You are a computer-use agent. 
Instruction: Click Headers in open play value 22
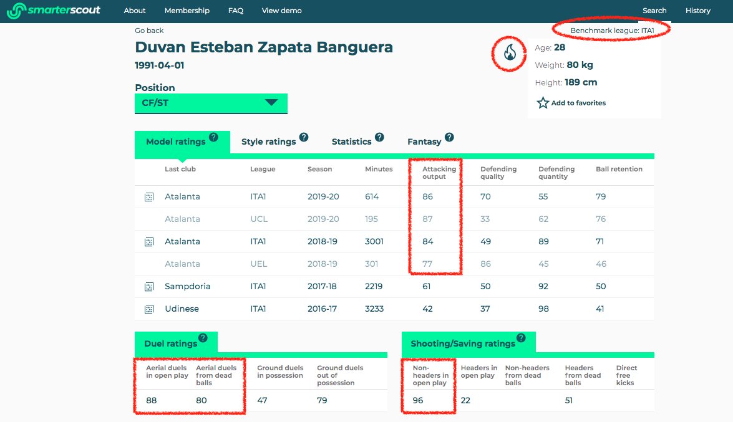pos(465,401)
